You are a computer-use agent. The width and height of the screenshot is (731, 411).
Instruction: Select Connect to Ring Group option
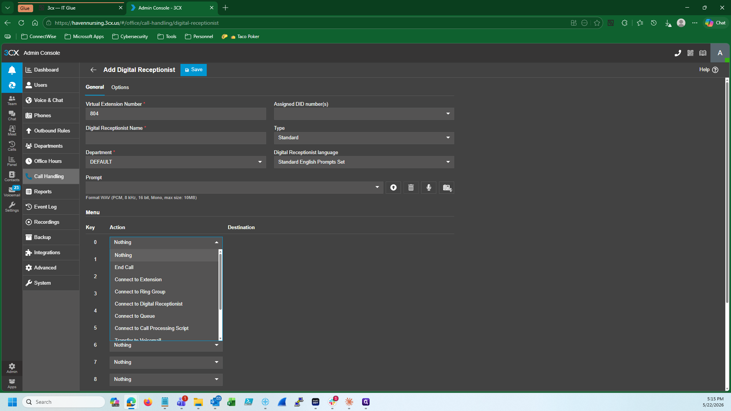point(164,292)
